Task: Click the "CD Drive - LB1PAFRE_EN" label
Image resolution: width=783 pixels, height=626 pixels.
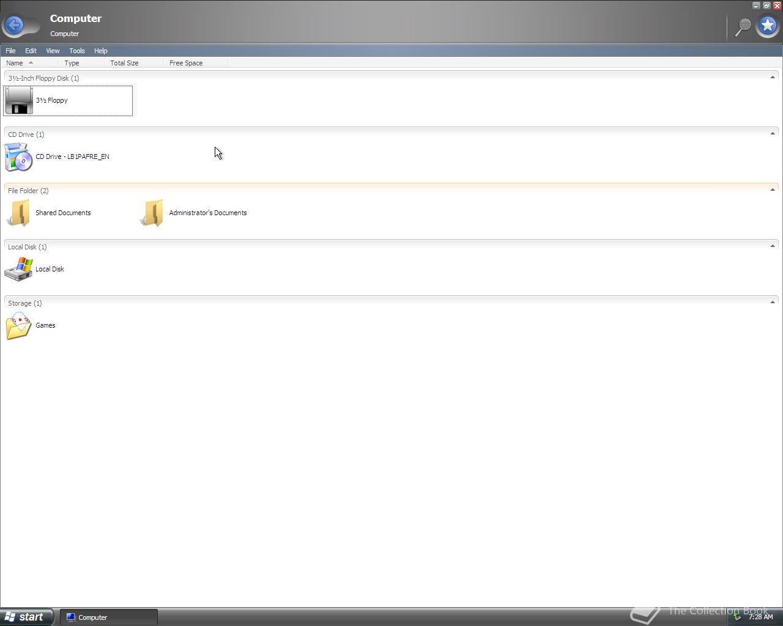Action: pos(72,156)
